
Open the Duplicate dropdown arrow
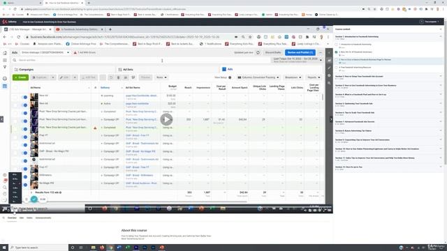tap(53, 77)
